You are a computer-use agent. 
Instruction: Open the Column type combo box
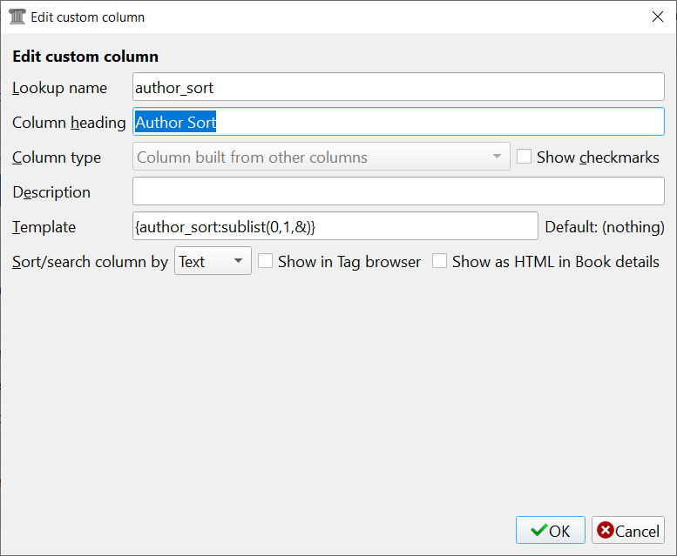pyautogui.click(x=321, y=157)
